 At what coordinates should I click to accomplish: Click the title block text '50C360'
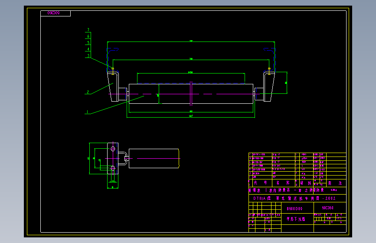coord(327,208)
